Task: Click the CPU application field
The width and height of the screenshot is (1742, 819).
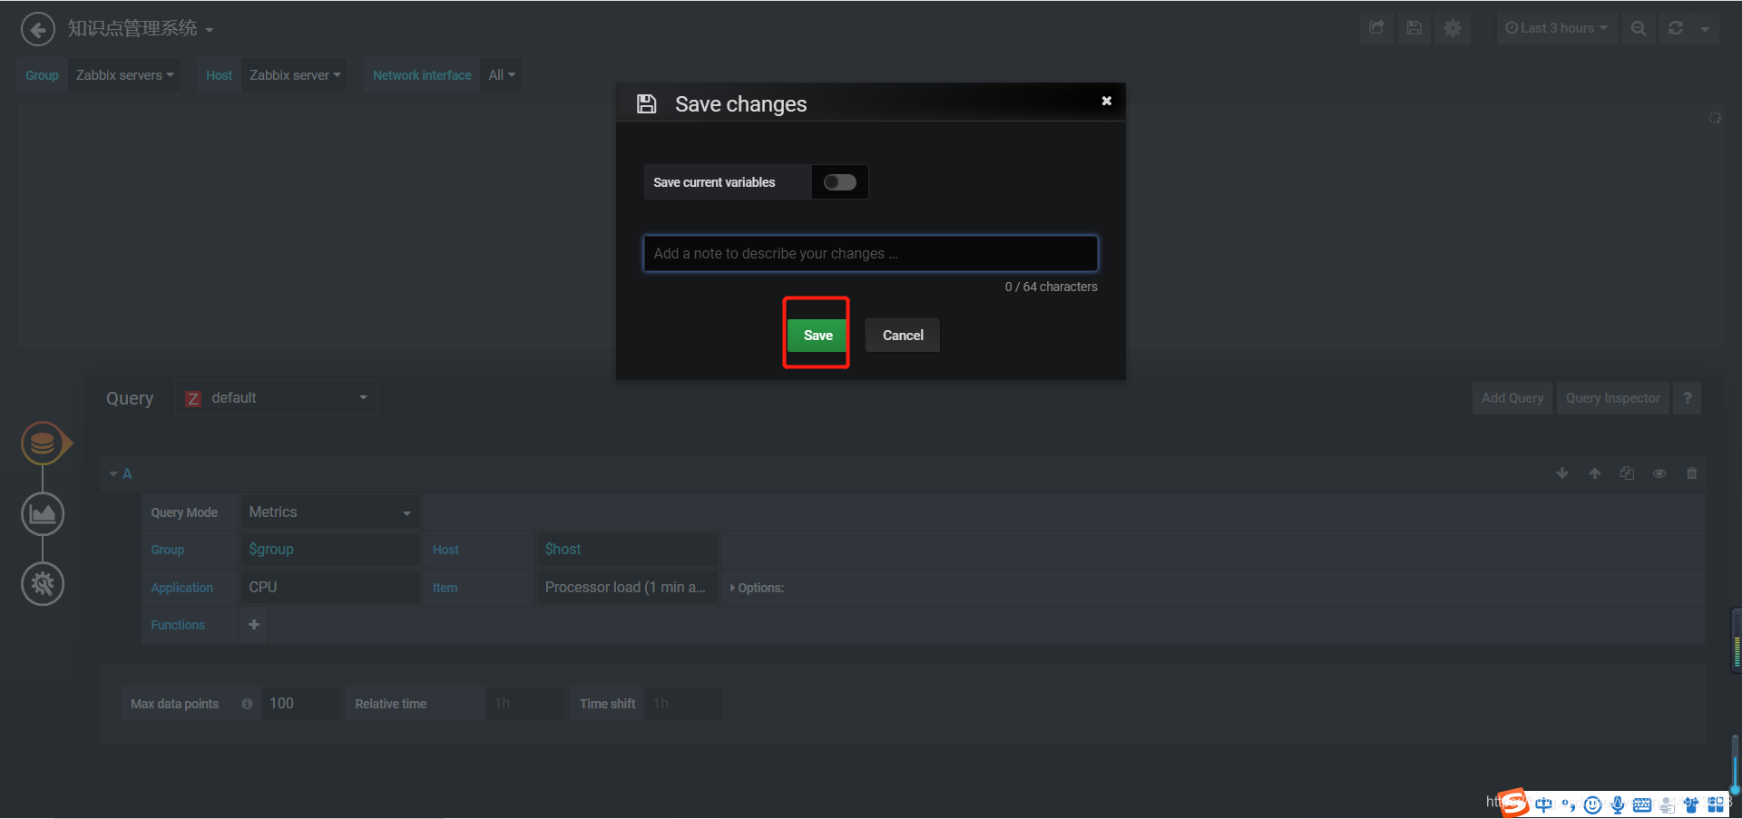Action: (330, 588)
